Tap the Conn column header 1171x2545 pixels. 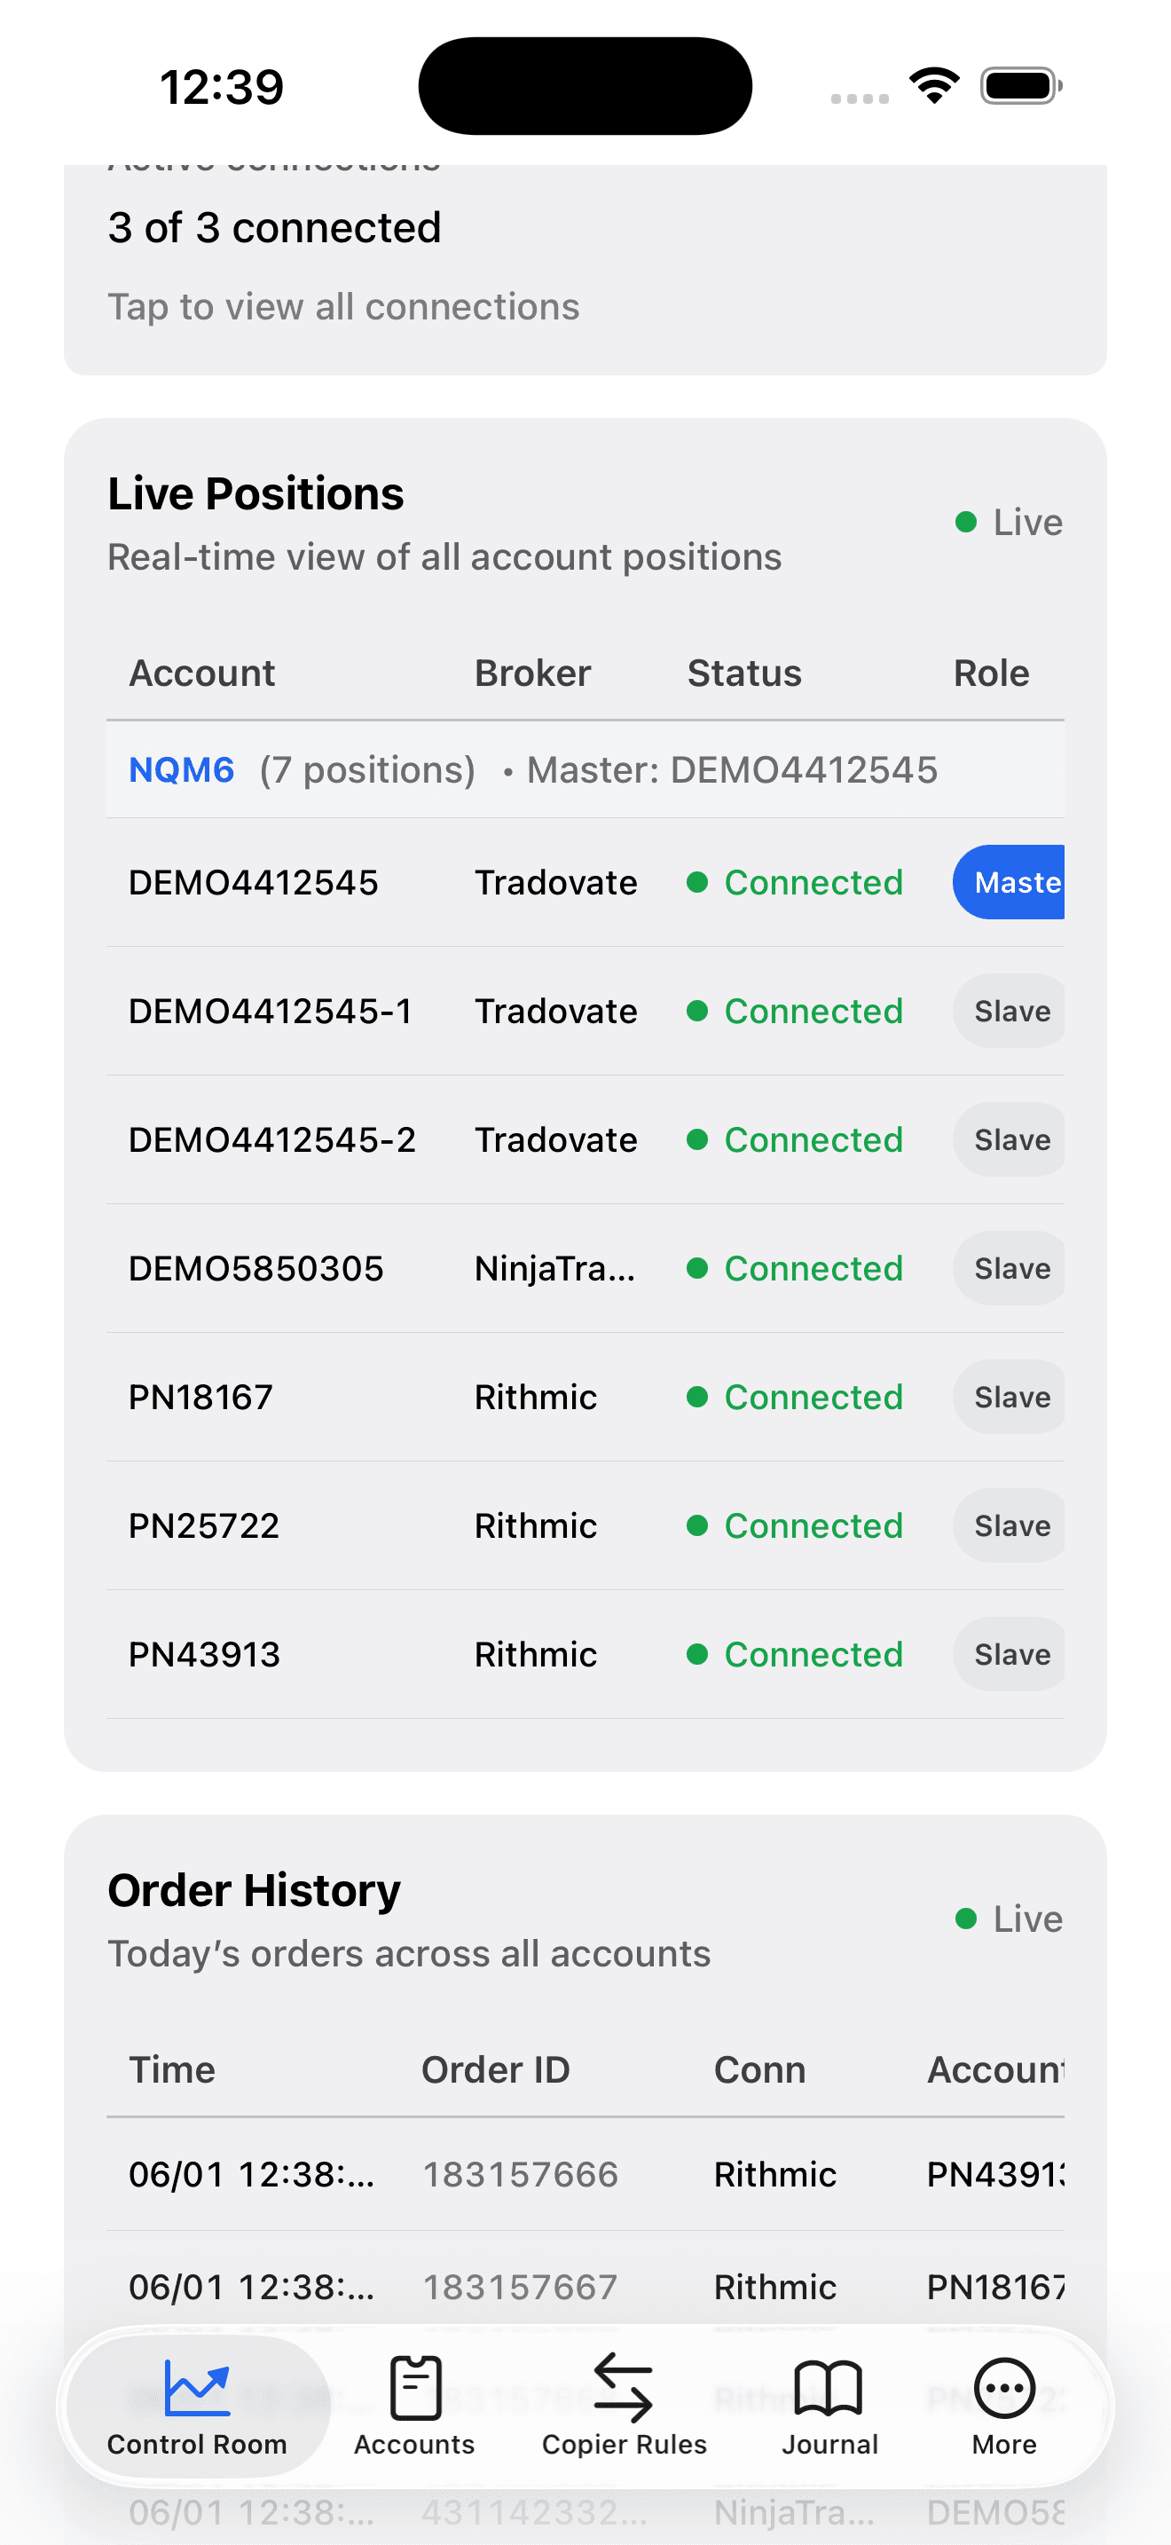click(760, 2069)
